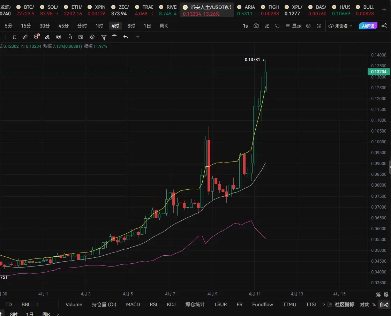
Task: Take a chart snapshot with the camera icon
Action: 256,26
